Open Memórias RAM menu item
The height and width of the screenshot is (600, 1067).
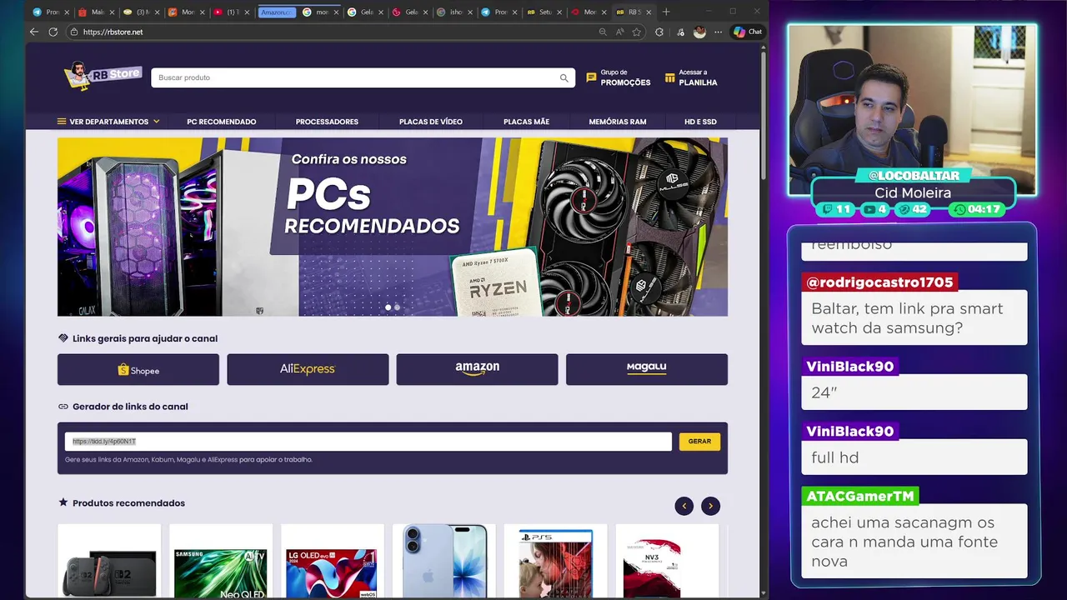pyautogui.click(x=618, y=122)
